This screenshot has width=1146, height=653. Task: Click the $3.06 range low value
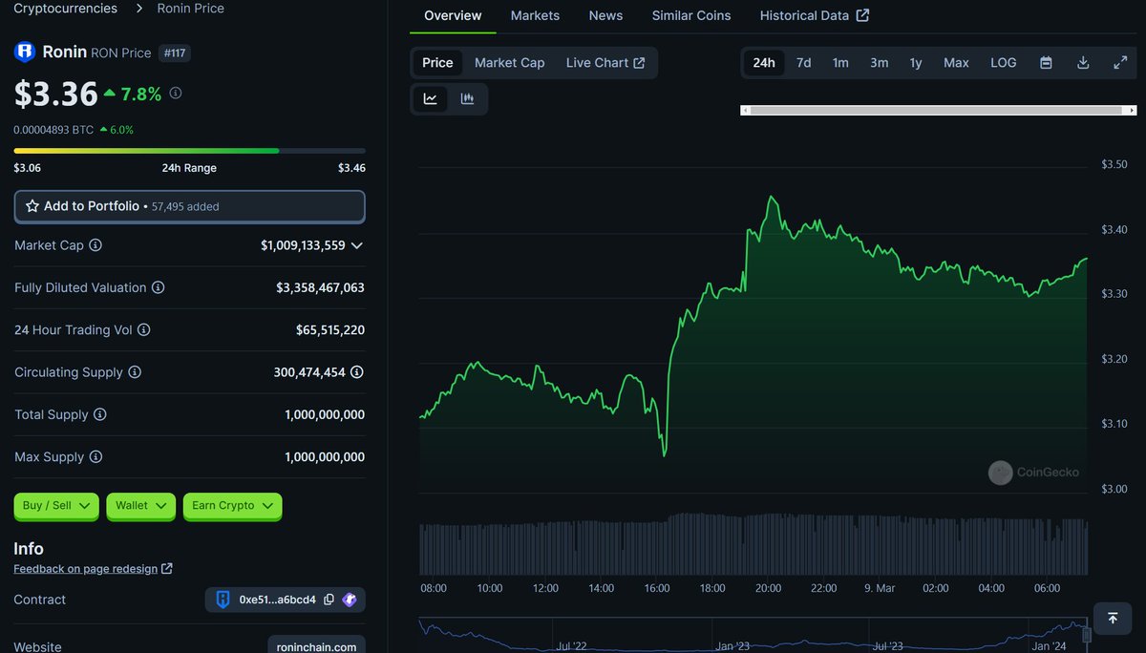click(x=27, y=168)
